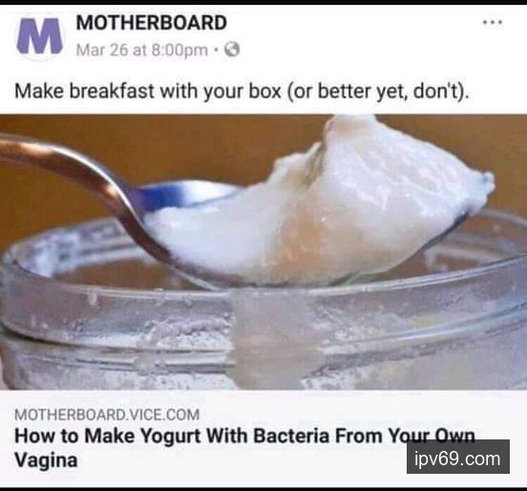
Task: Open the Mar 26 at 8:00pm timestamp
Action: click(x=142, y=50)
